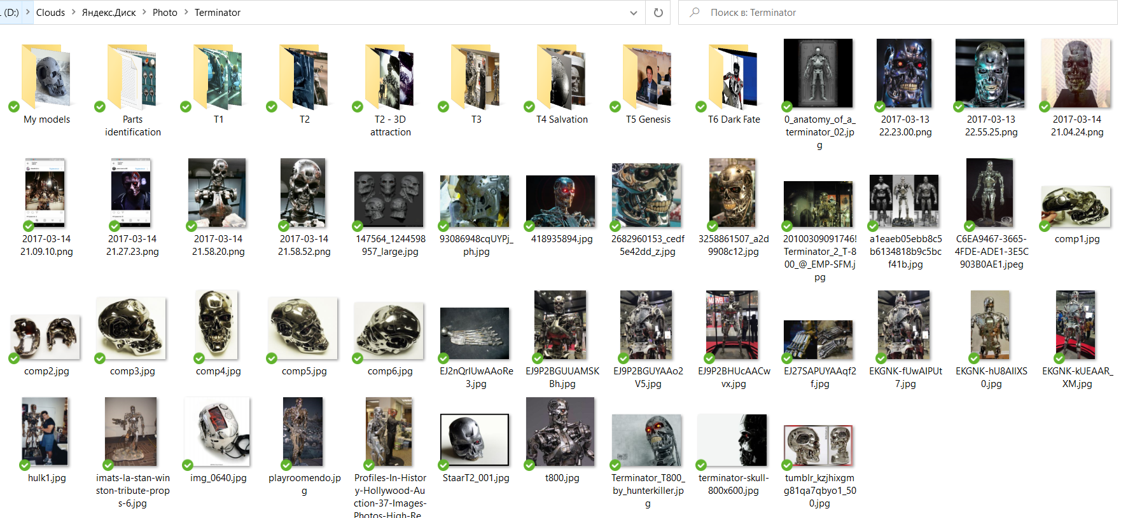Select comp6.jpg thumbnail

(389, 331)
